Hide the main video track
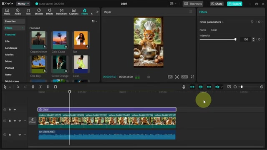This screenshot has height=150, width=267. pos(15,120)
